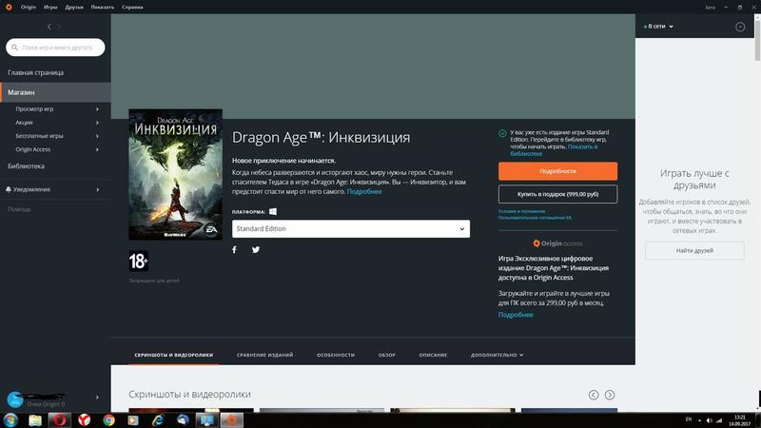This screenshot has width=761, height=428.
Task: Open the Игры menu
Action: point(50,7)
